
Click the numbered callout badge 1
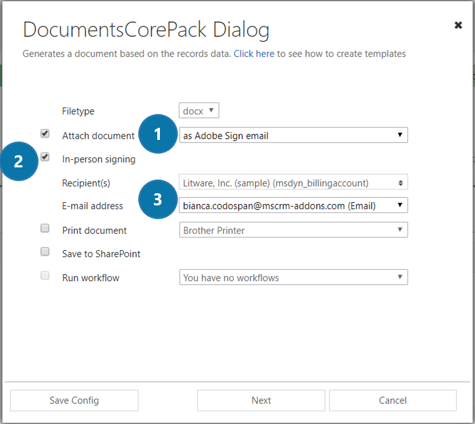coord(157,134)
